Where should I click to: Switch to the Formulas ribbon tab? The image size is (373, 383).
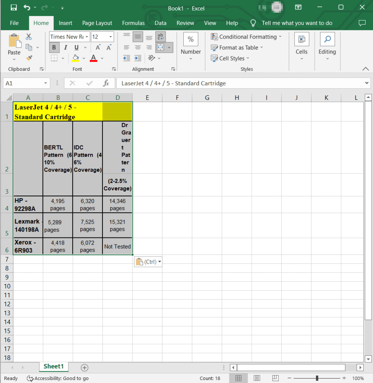click(x=133, y=23)
